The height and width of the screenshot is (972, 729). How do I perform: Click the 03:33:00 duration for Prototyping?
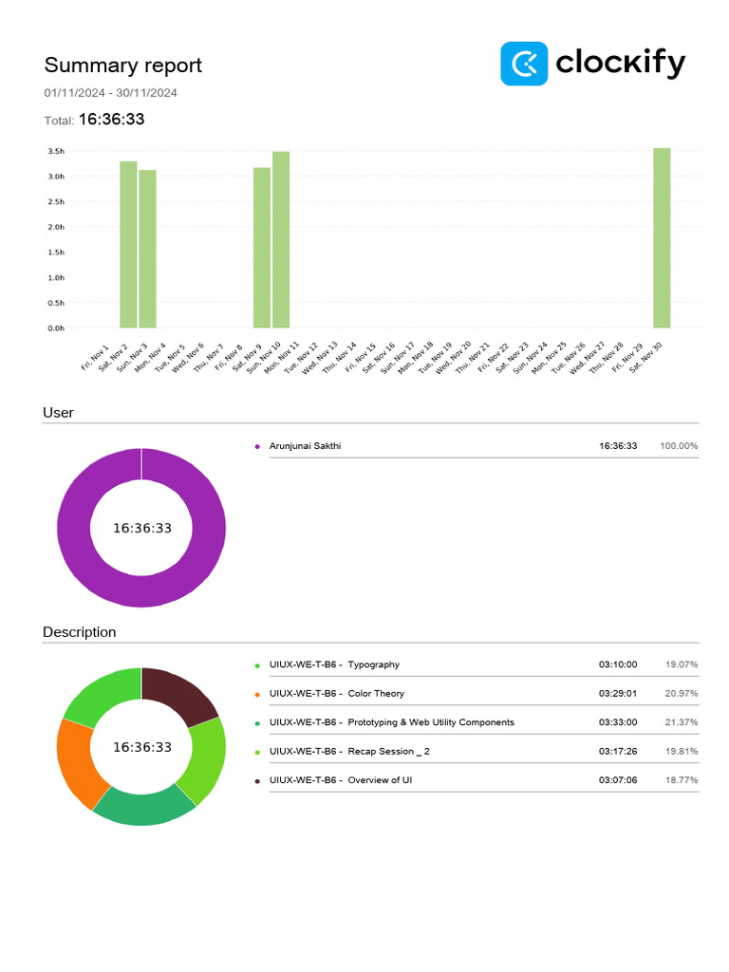(617, 722)
